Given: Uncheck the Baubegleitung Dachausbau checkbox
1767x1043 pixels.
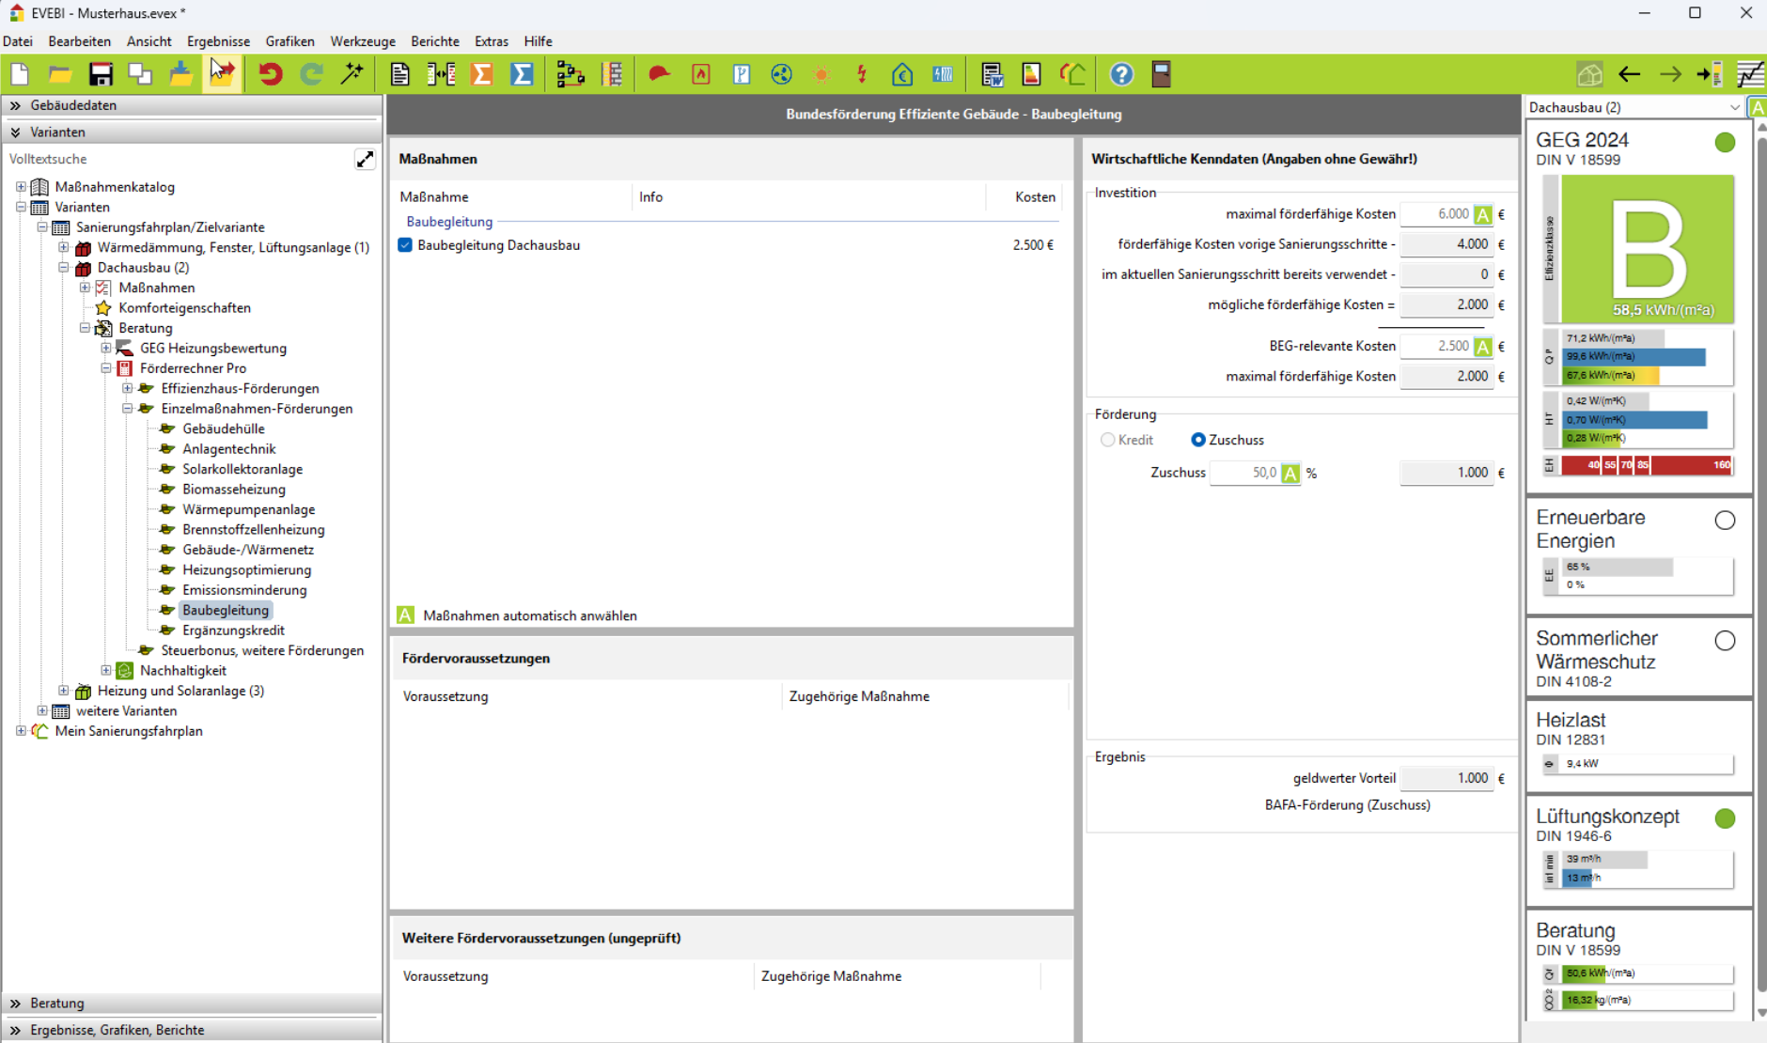Looking at the screenshot, I should click(x=405, y=245).
